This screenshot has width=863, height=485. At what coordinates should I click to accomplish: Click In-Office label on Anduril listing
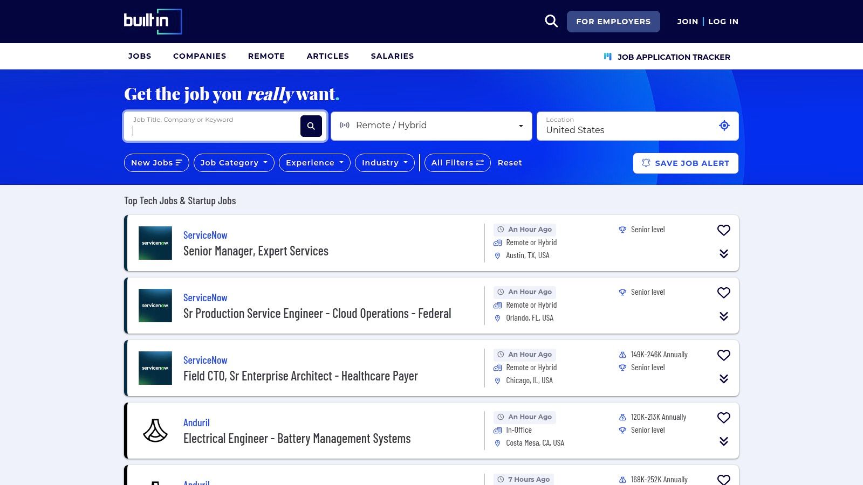(x=519, y=430)
